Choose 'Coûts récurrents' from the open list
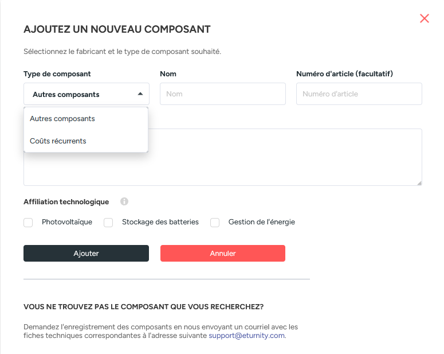Viewport: 444px width, 354px height. click(x=58, y=141)
